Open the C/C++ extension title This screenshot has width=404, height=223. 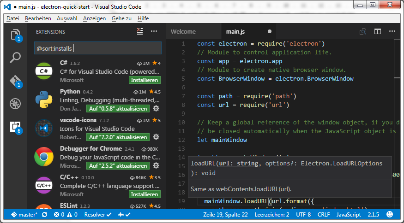69,177
